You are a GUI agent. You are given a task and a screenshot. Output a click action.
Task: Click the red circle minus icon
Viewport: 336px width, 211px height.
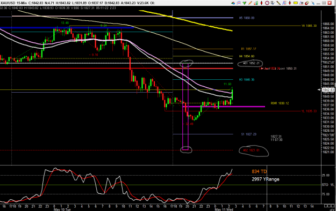tap(267, 3)
